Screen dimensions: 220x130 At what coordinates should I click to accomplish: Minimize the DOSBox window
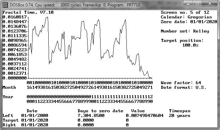[x=188, y=4]
